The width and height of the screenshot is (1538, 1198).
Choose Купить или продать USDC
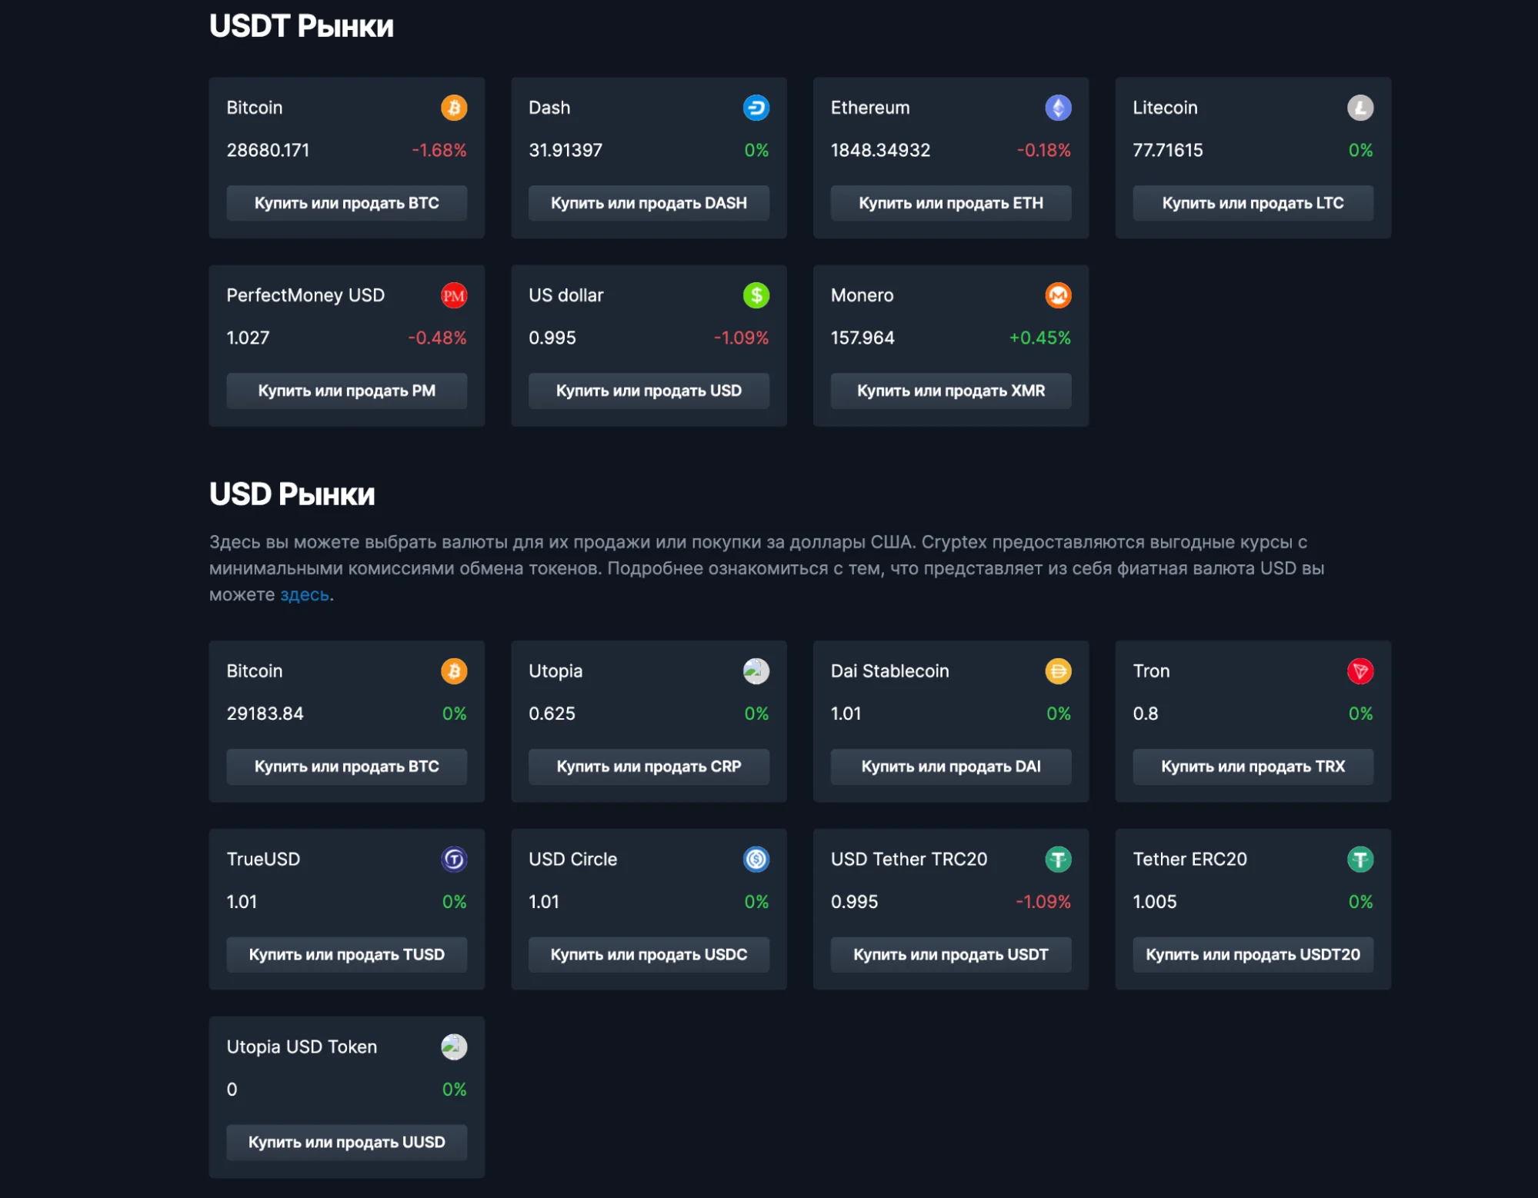coord(649,954)
